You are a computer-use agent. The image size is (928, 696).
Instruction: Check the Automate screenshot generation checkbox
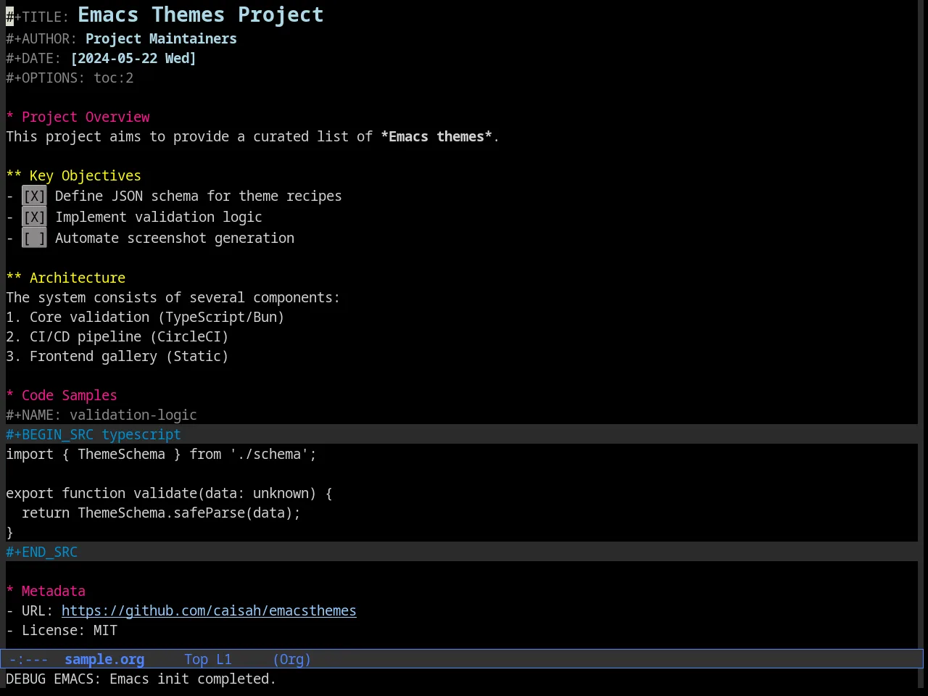tap(34, 238)
